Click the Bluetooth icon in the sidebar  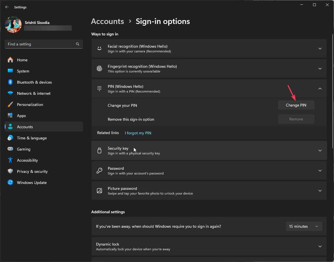pyautogui.click(x=10, y=82)
